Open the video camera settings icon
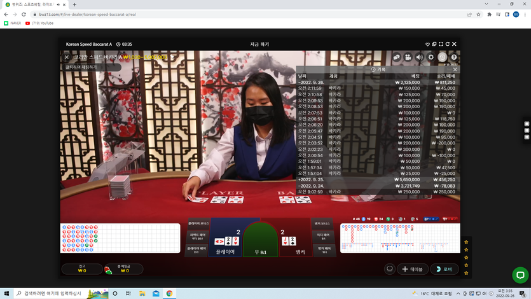The image size is (531, 299). (x=408, y=57)
